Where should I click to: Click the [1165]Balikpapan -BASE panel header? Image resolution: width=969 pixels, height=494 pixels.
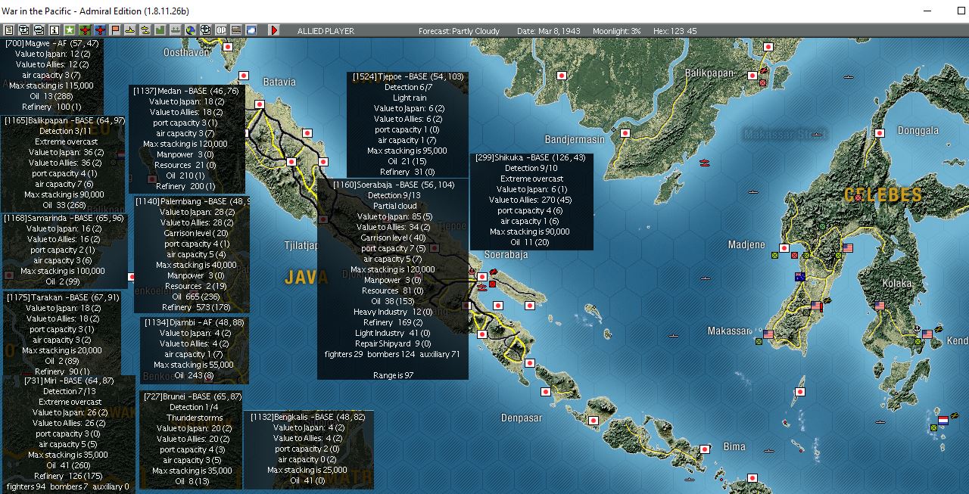[64, 120]
